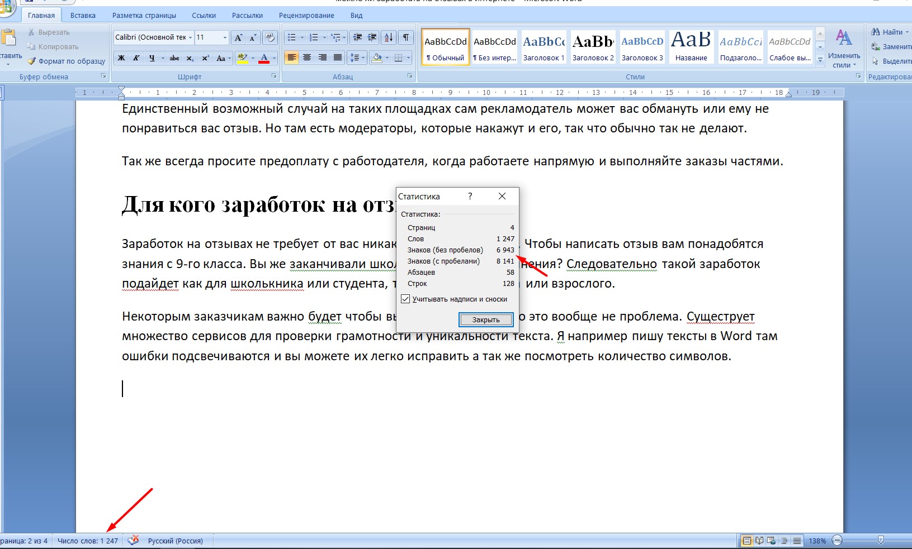
Task: Toggle subscript formatting
Action: click(x=190, y=58)
